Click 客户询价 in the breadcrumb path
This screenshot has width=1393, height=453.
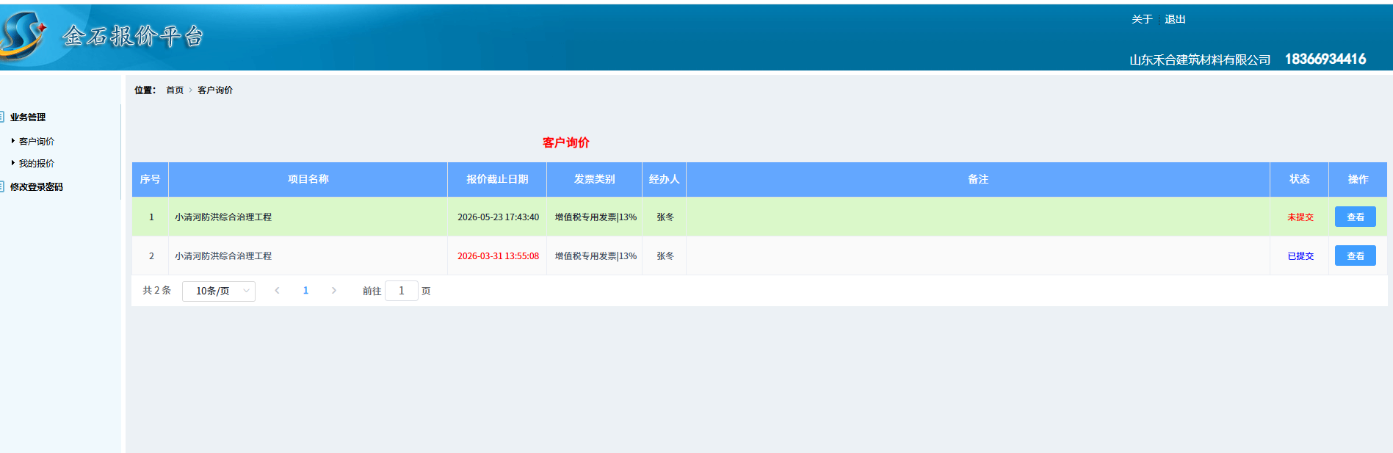[215, 90]
